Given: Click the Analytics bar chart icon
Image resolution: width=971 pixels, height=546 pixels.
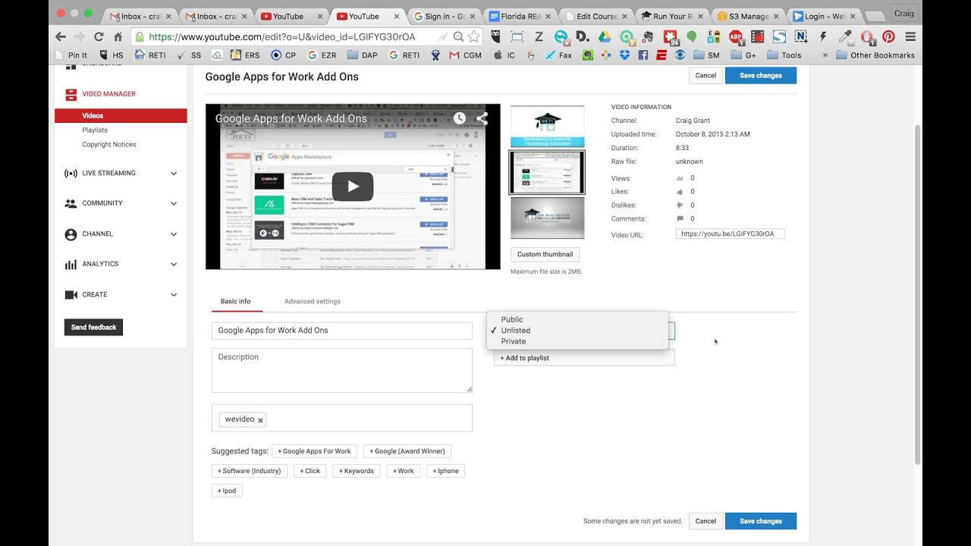Looking at the screenshot, I should pyautogui.click(x=71, y=264).
